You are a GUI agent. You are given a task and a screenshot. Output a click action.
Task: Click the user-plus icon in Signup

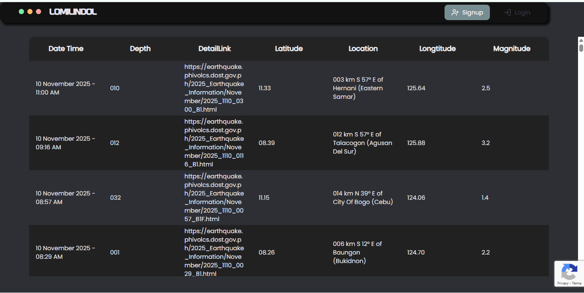click(x=455, y=12)
